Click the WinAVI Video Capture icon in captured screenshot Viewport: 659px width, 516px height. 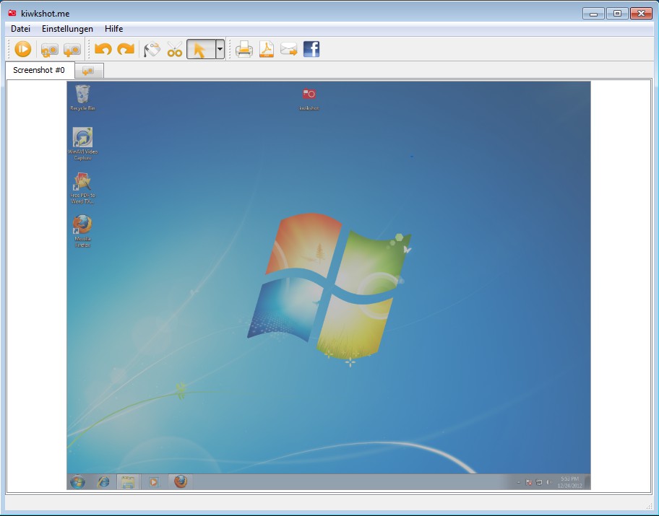[82, 144]
